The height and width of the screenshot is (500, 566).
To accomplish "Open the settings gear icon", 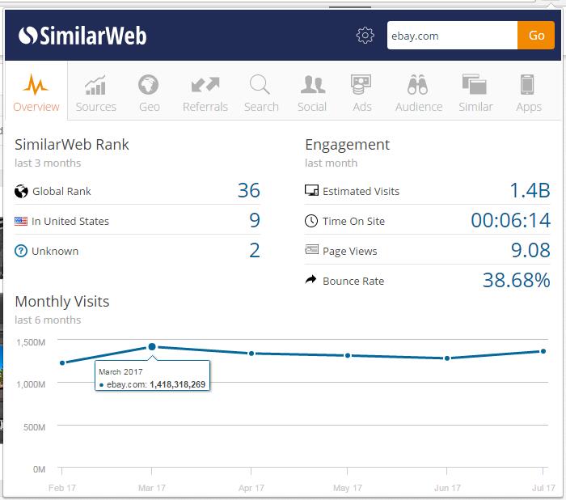I will coord(365,36).
